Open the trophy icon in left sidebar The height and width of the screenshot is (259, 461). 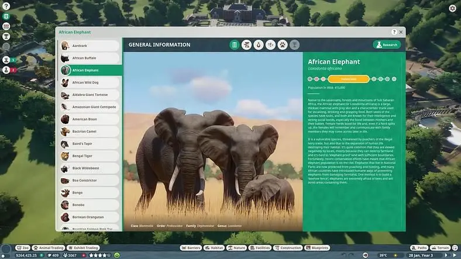click(6, 36)
